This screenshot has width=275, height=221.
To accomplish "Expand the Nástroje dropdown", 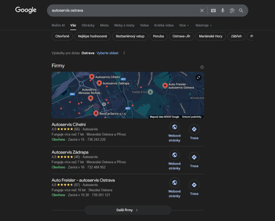I will (204, 25).
